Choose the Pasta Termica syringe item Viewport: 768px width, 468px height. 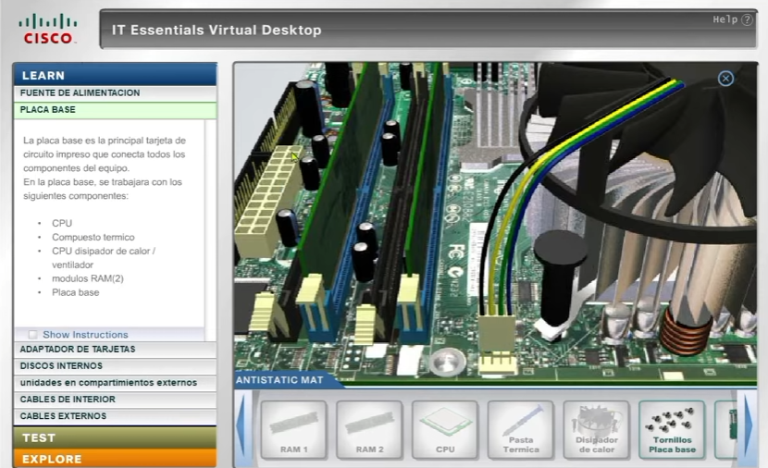(x=521, y=430)
